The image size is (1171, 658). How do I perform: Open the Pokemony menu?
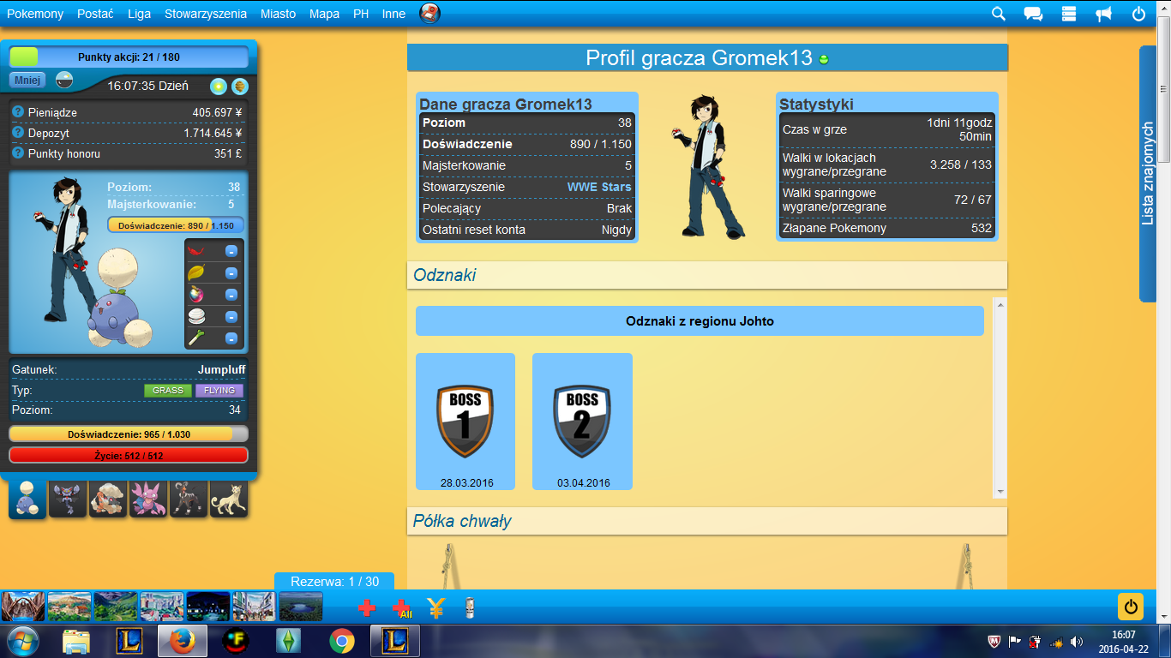click(35, 14)
